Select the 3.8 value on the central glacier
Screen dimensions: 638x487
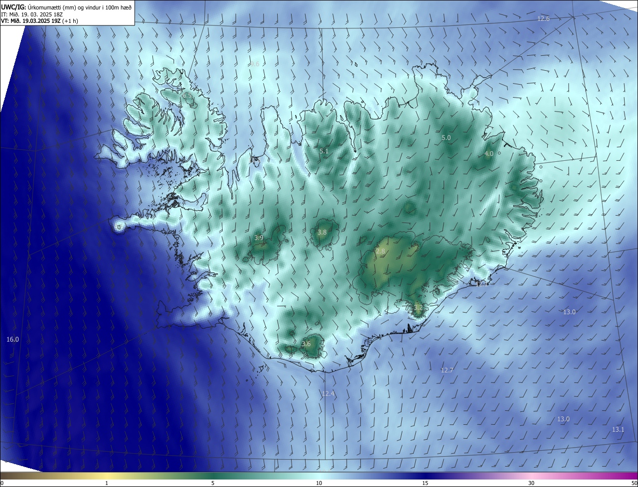pos(322,232)
